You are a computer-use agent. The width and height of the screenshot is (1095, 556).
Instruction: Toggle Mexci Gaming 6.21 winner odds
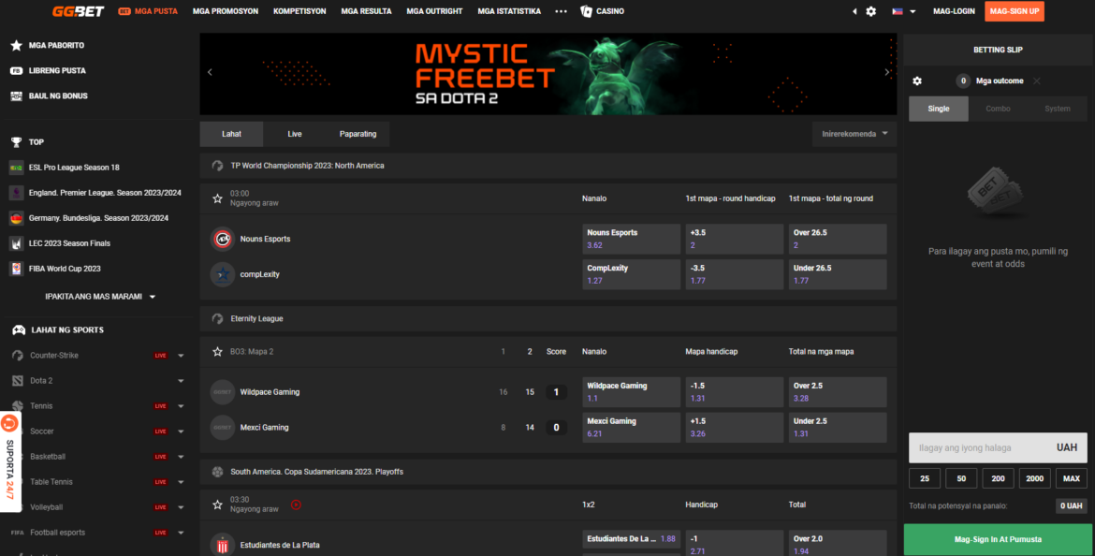[x=632, y=428]
